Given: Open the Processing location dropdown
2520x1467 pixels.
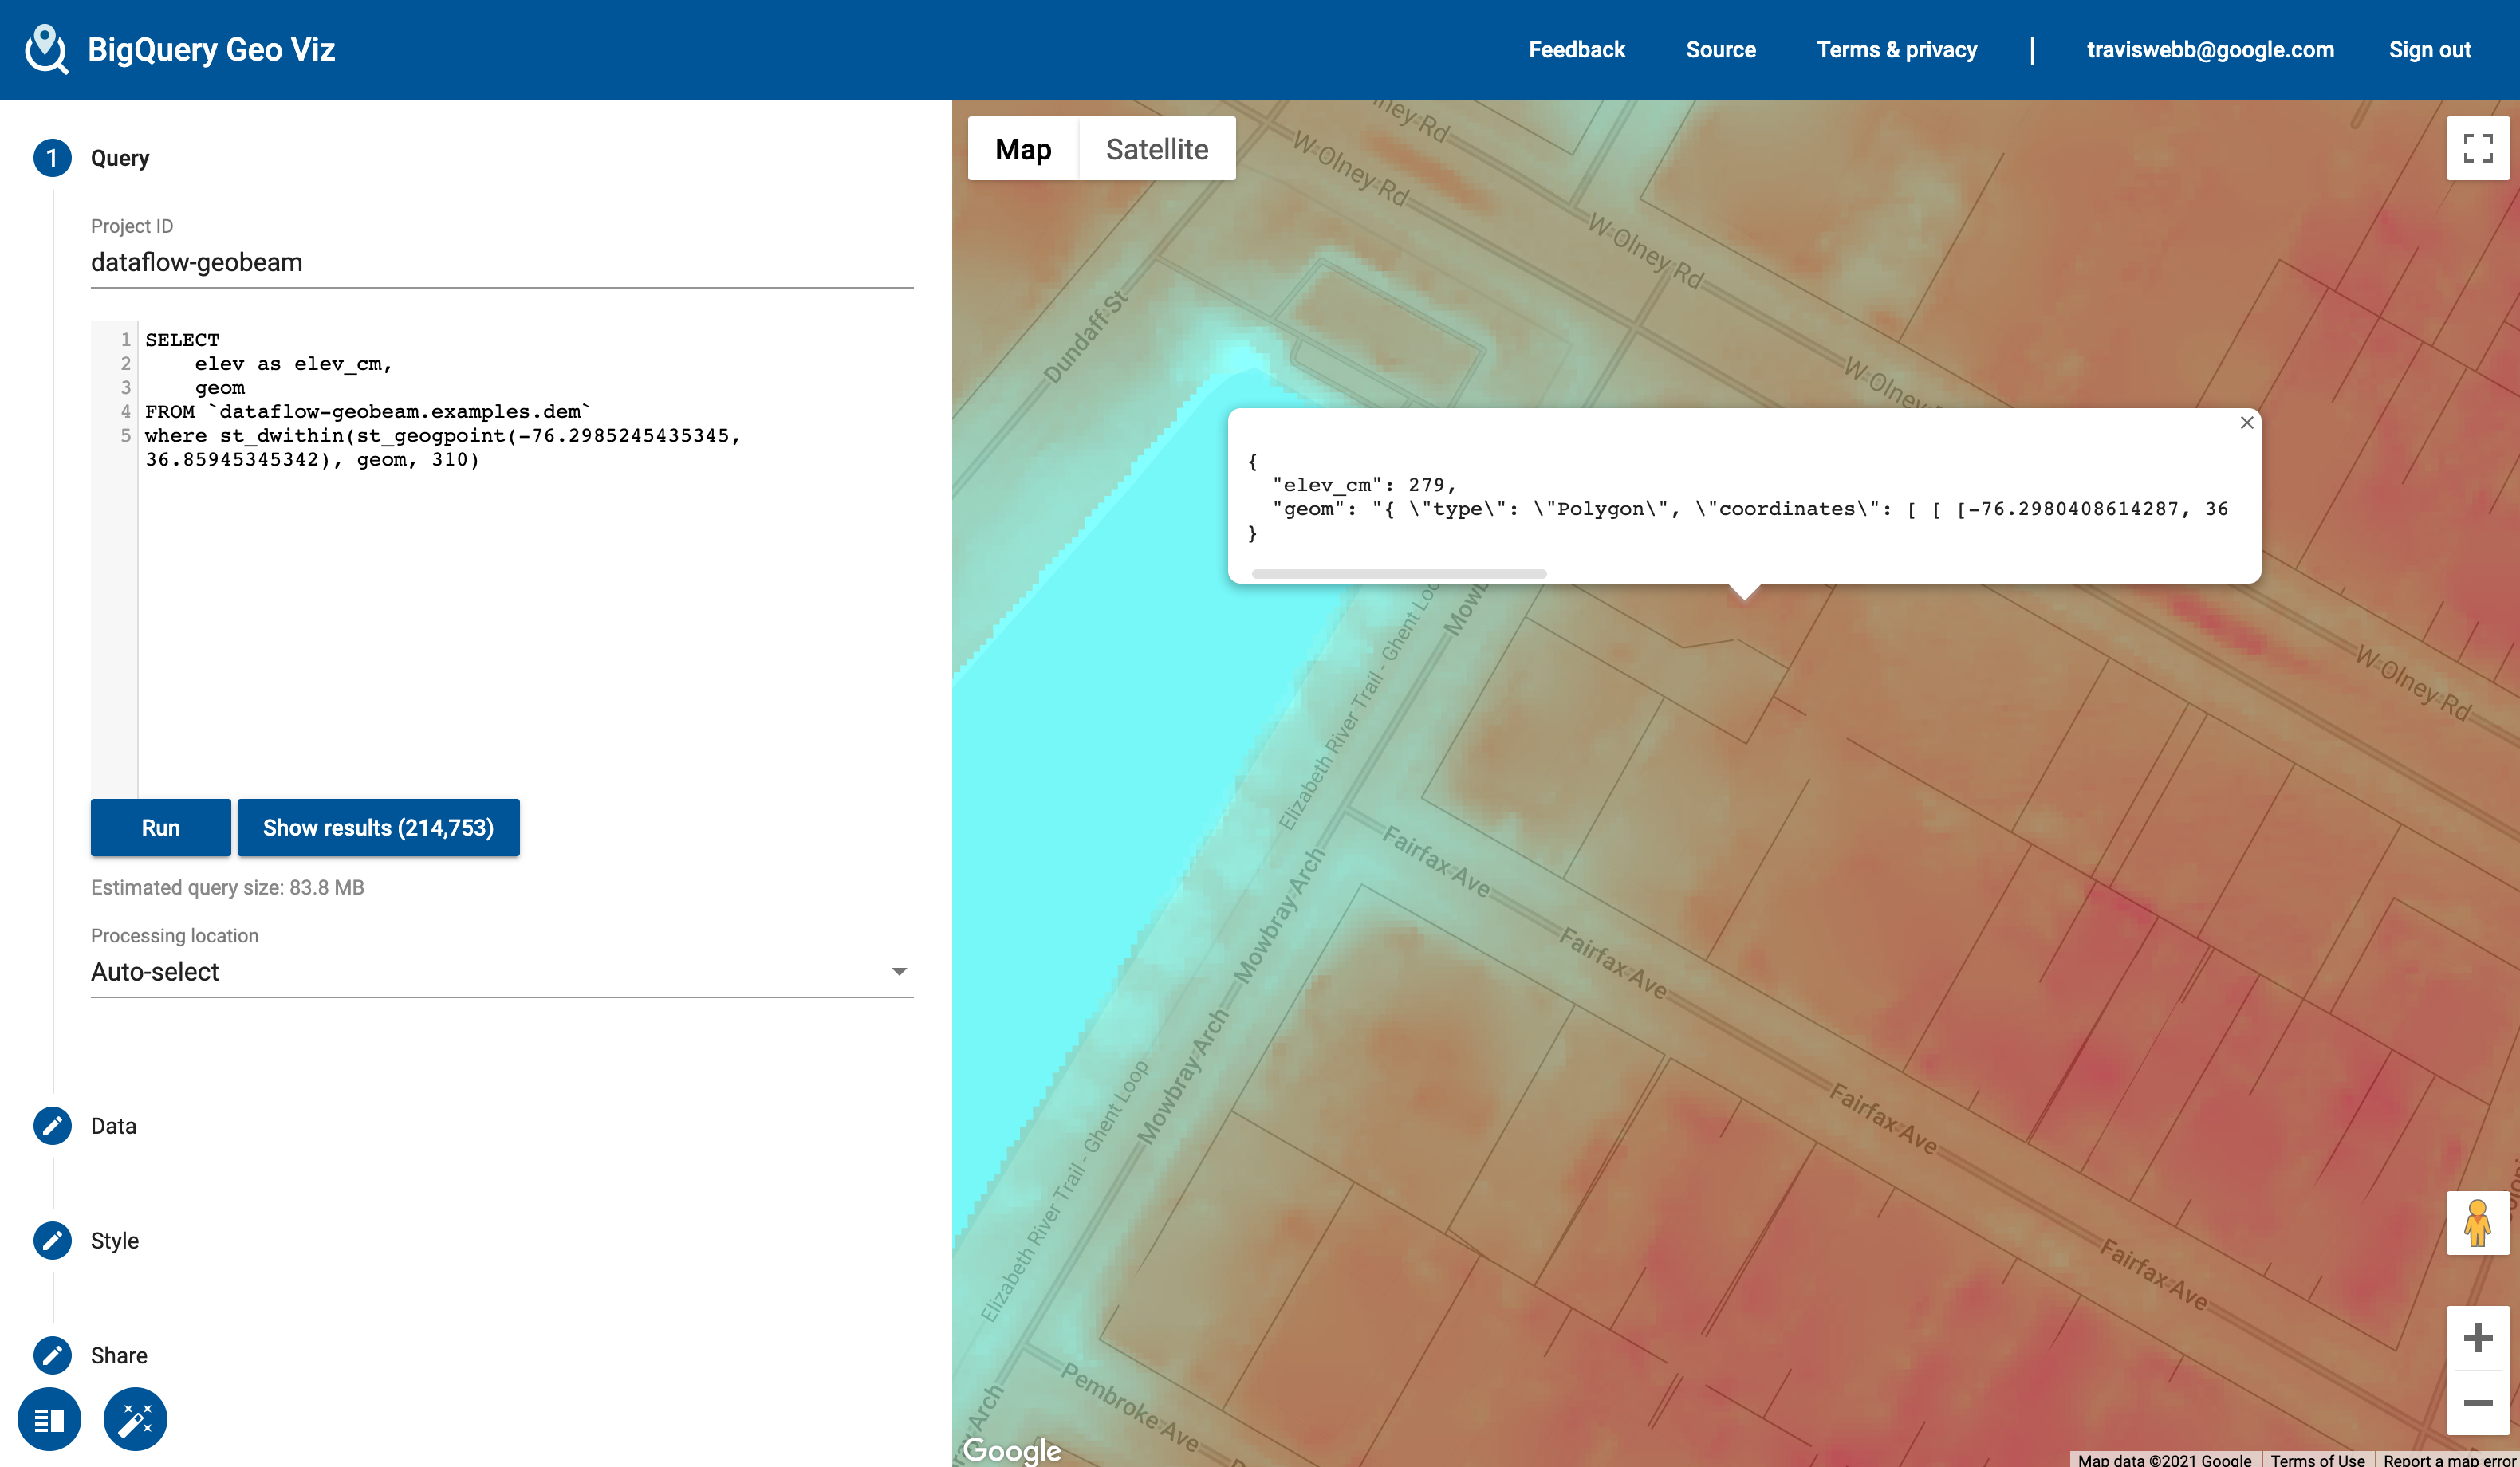Looking at the screenshot, I should pyautogui.click(x=501, y=972).
